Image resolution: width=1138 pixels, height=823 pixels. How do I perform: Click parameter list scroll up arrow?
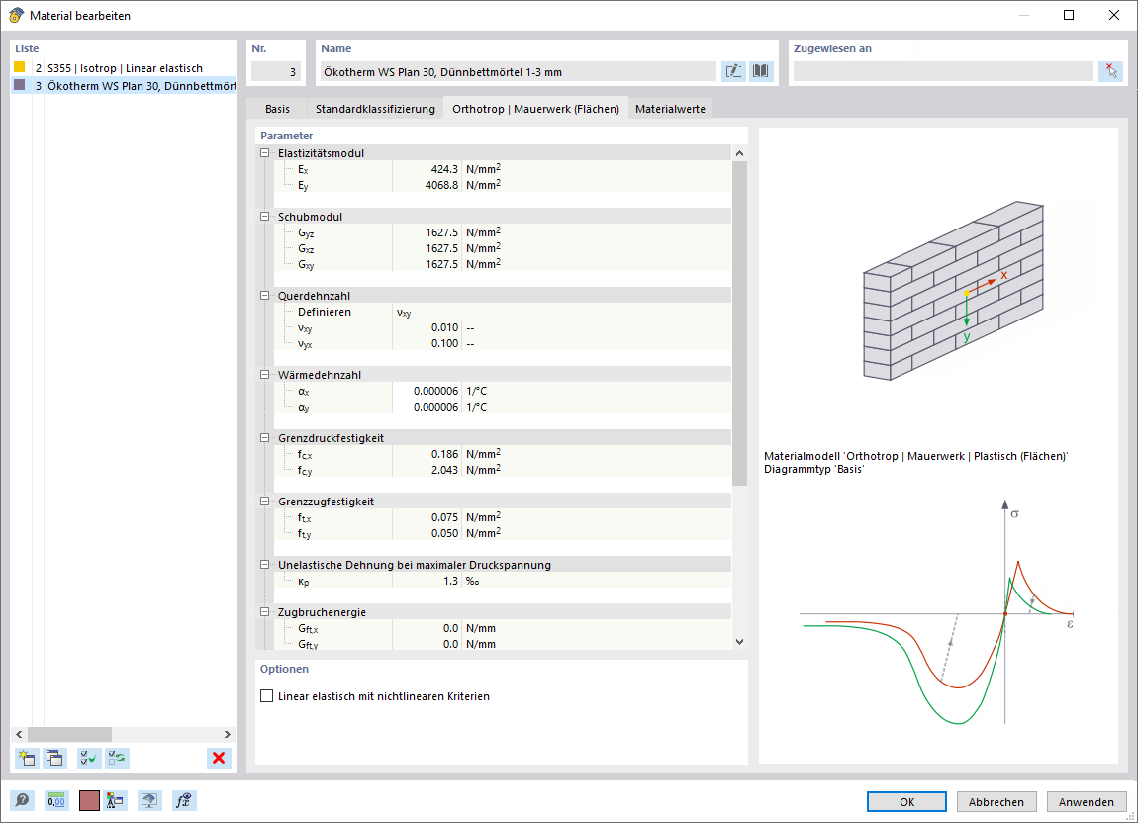pos(739,153)
